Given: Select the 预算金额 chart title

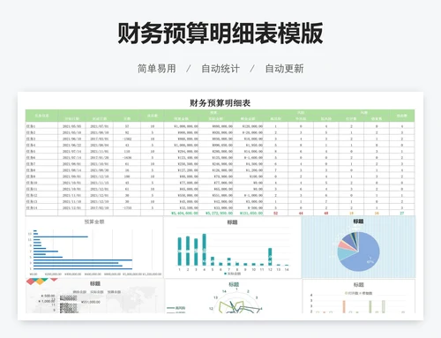Looking at the screenshot, I should [94, 222].
